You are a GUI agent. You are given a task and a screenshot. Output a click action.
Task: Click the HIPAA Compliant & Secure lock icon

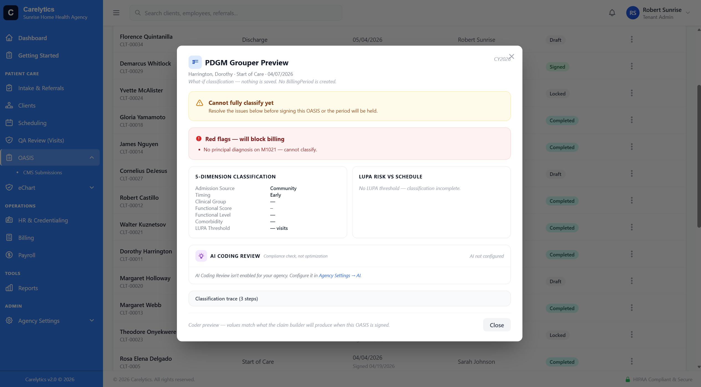pyautogui.click(x=628, y=379)
